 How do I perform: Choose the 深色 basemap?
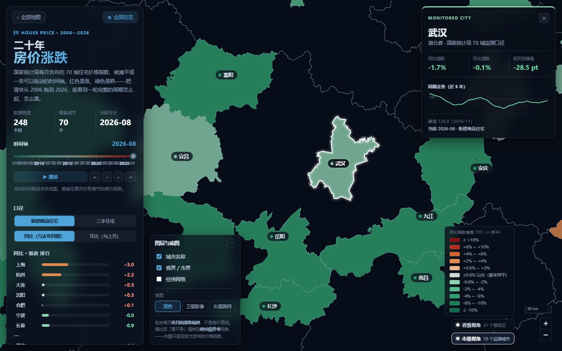(x=168, y=306)
